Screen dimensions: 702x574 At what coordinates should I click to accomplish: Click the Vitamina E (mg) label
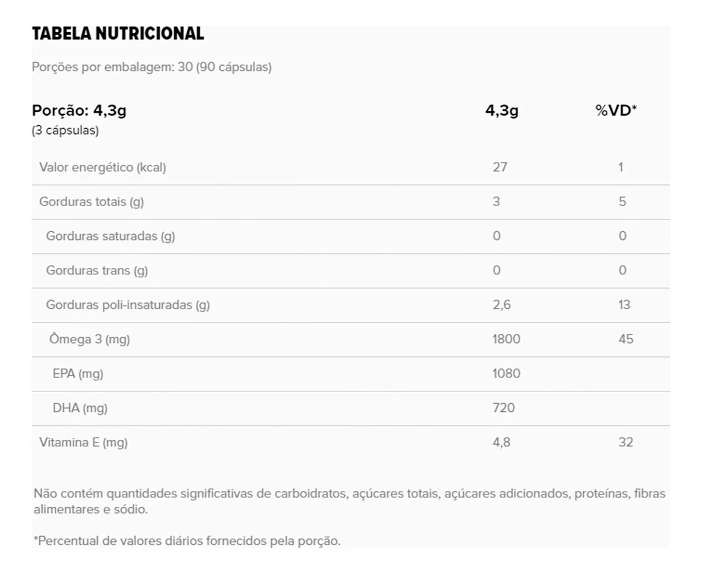tap(83, 443)
